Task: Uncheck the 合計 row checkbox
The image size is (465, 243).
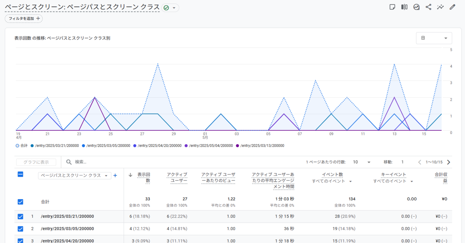Action: tap(21, 202)
